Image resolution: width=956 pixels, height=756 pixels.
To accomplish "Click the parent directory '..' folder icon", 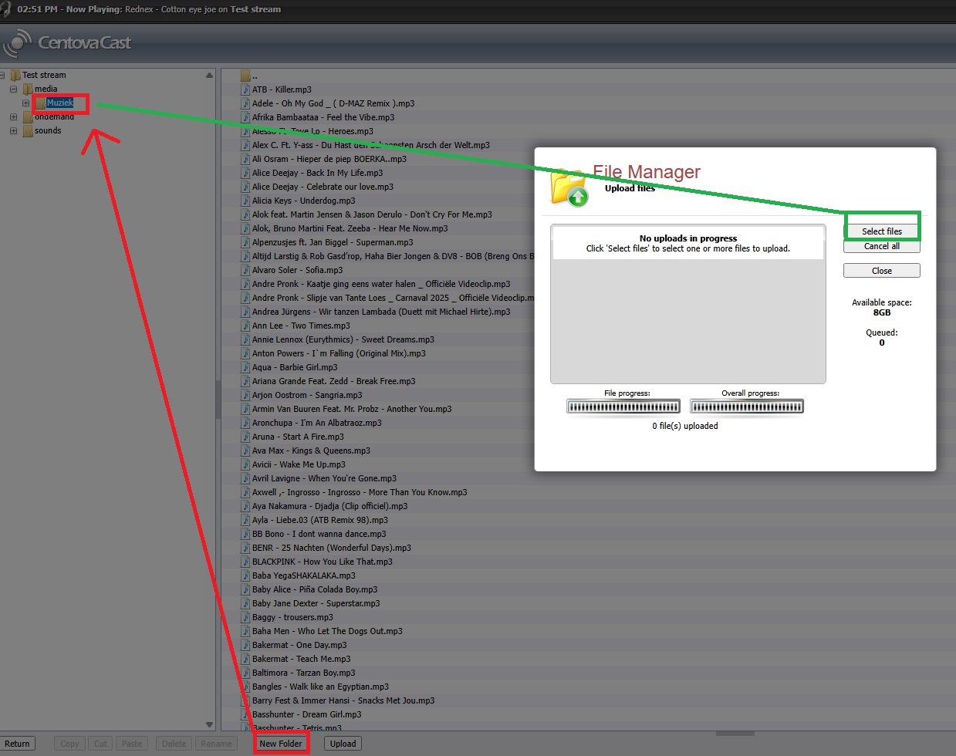I will pos(245,76).
